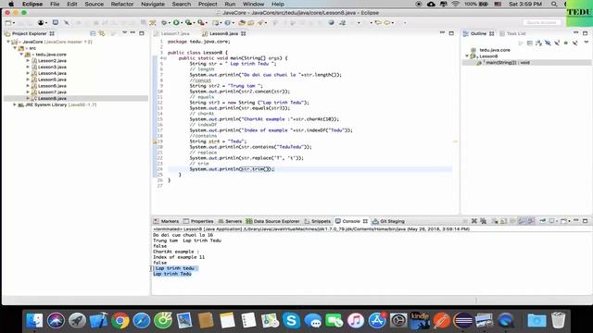Open Safari from the Dock
Viewport: 593px width, 333px height.
pyautogui.click(x=142, y=321)
